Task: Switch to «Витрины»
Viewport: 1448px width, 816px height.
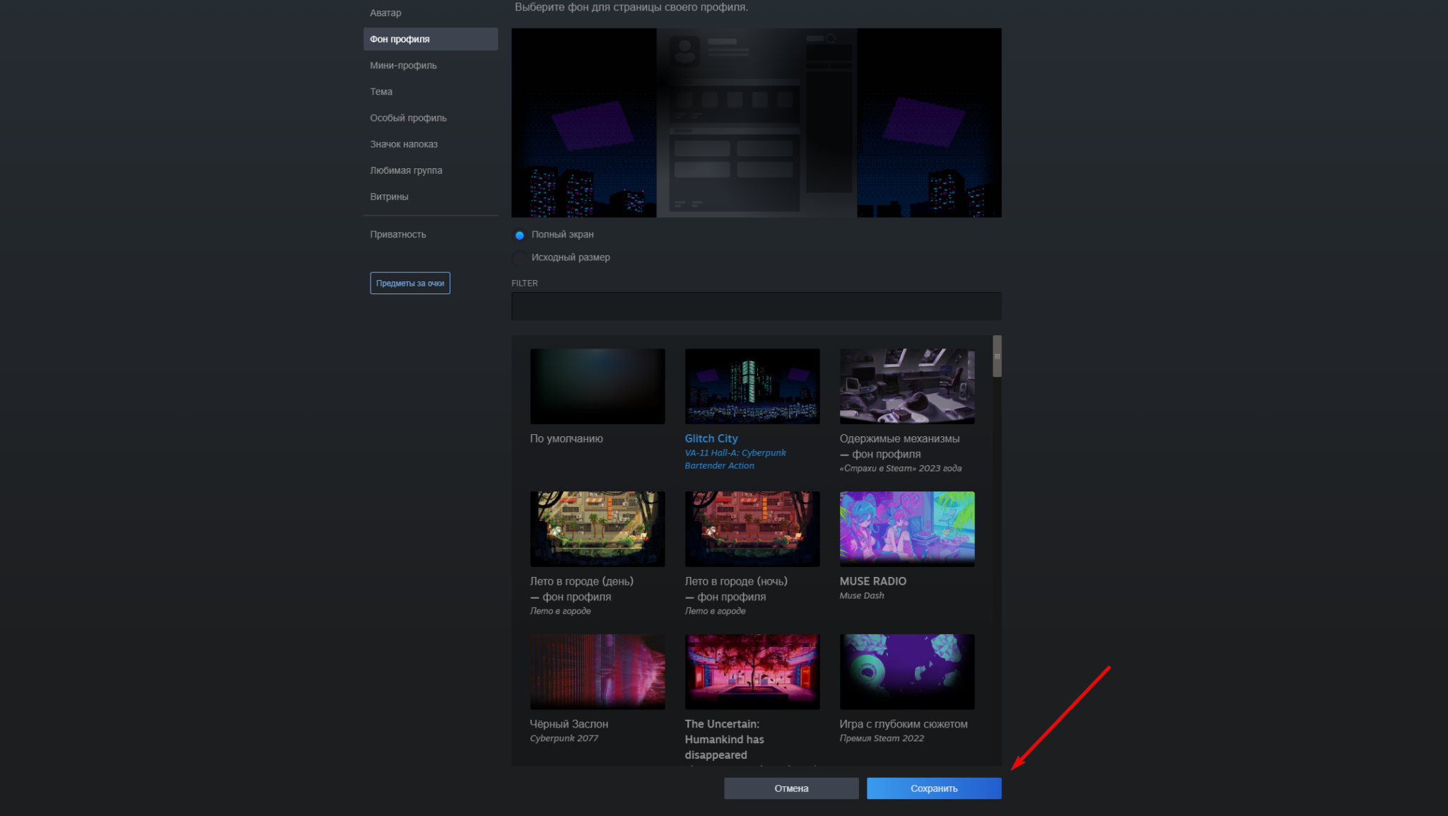Action: pos(390,196)
